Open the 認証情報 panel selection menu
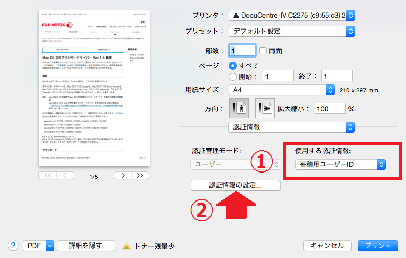The height and width of the screenshot is (258, 406). pos(288,126)
